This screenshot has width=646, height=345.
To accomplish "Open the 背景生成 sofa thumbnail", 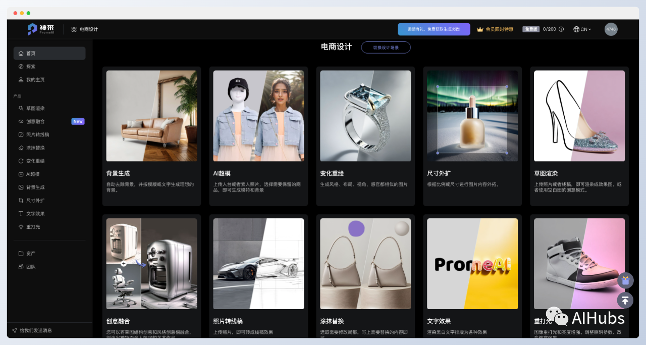I will pos(151,116).
